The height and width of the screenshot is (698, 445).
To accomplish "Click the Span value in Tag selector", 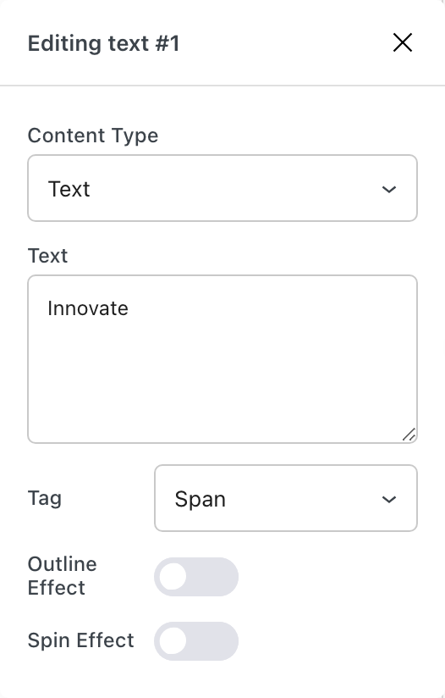I will pos(200,499).
